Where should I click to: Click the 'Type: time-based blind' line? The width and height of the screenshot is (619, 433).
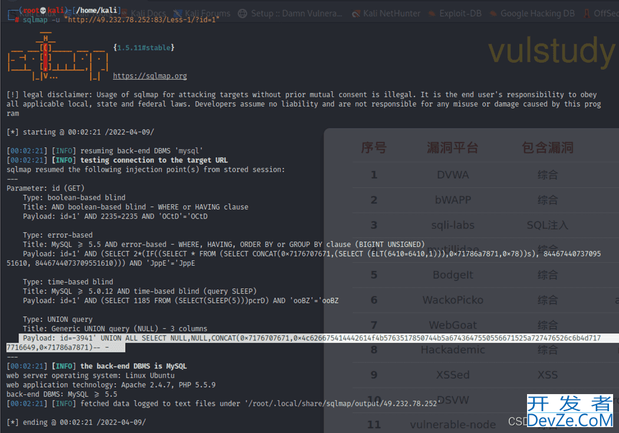click(x=68, y=282)
